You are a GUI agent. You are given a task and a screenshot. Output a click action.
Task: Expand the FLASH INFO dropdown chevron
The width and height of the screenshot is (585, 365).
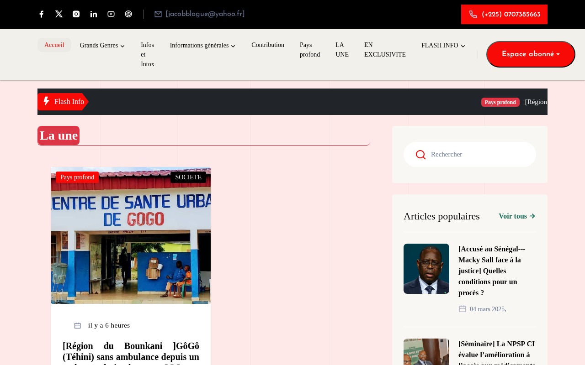[463, 46]
